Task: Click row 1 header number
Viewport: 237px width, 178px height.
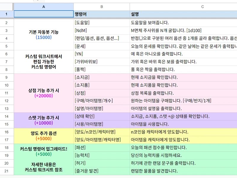Action: click(7, 14)
